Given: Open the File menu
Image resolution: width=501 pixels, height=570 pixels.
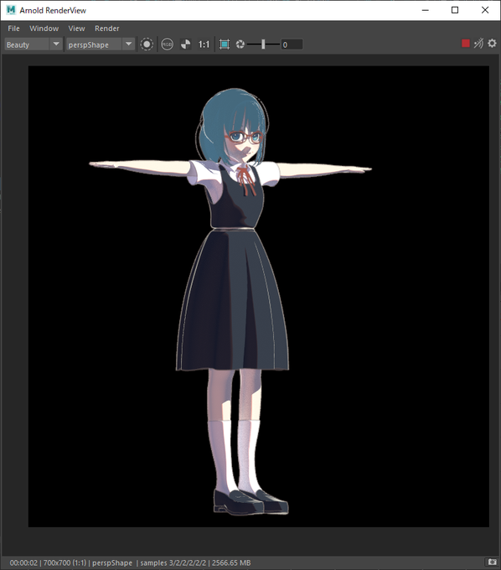Looking at the screenshot, I should (x=13, y=28).
